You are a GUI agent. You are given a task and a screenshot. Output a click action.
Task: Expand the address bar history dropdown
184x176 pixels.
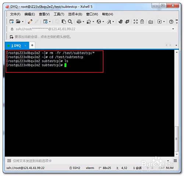pos(173,29)
